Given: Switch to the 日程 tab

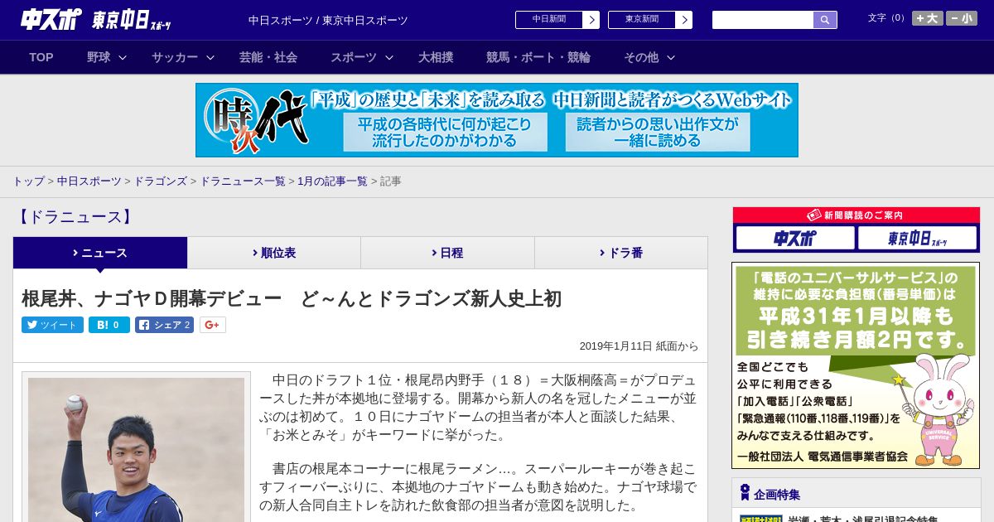Looking at the screenshot, I should [x=447, y=253].
